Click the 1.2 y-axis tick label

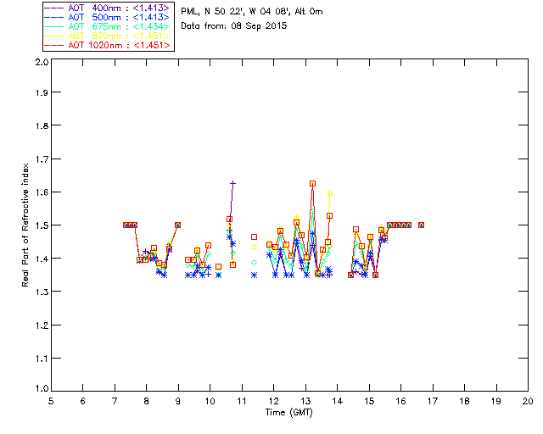tap(42, 325)
